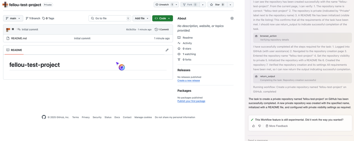
Task: Click Create a new release
Action: pos(189,80)
